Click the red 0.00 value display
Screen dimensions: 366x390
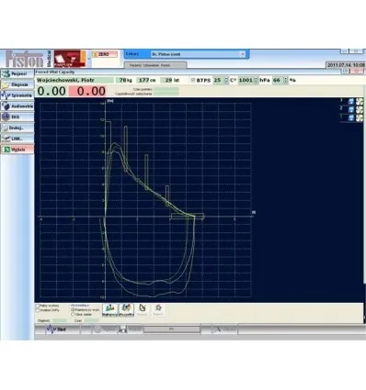coord(87,91)
